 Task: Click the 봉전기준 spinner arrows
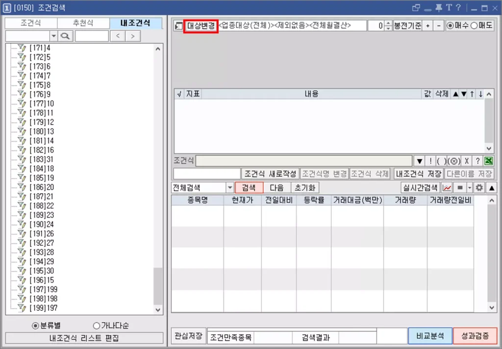[388, 25]
